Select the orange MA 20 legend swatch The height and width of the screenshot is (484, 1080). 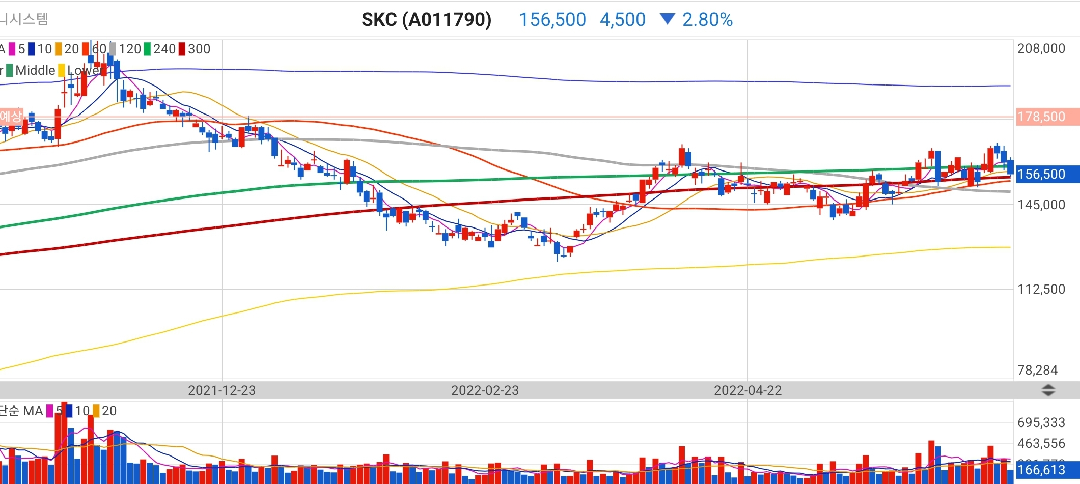point(59,49)
